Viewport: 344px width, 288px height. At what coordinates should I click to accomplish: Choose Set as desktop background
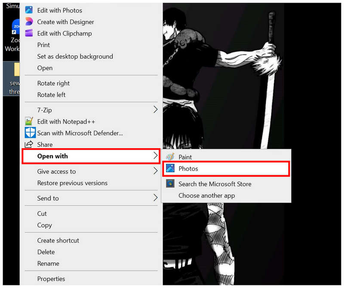click(91, 56)
